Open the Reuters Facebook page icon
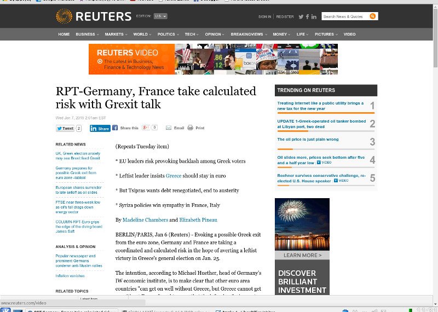The width and height of the screenshot is (438, 312). (308, 17)
